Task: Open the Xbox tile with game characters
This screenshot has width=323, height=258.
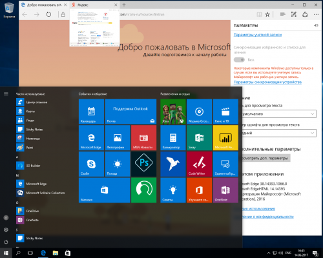Action: [x=173, y=112]
